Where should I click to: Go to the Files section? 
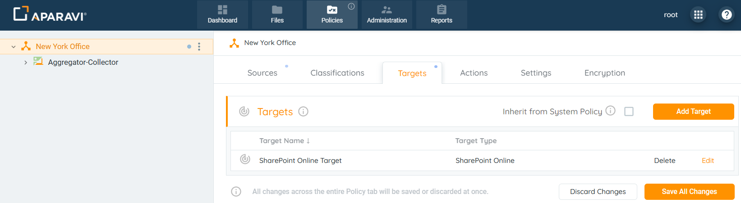(277, 15)
